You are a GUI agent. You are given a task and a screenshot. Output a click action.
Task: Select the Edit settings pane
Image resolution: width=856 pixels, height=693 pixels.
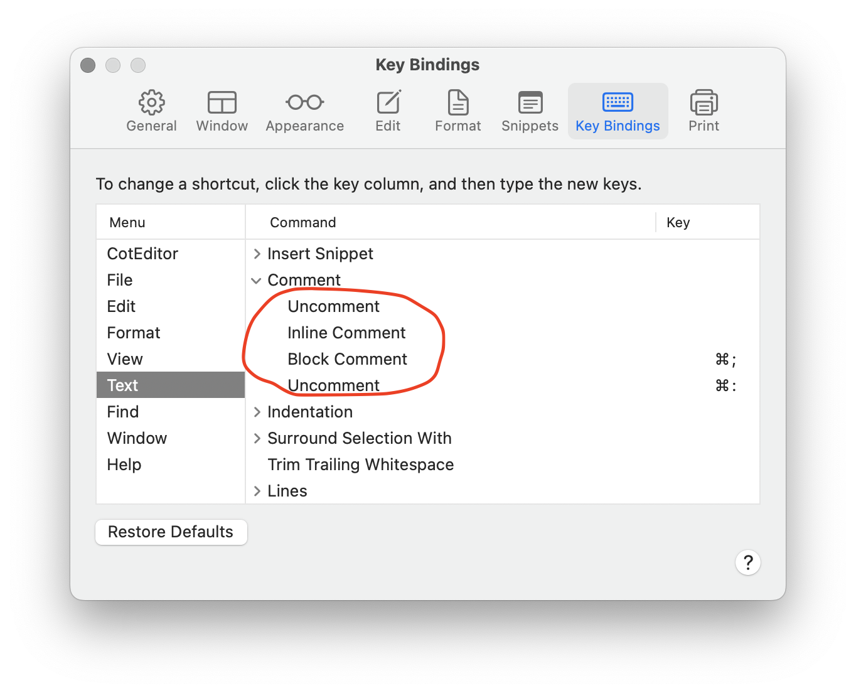(x=387, y=110)
